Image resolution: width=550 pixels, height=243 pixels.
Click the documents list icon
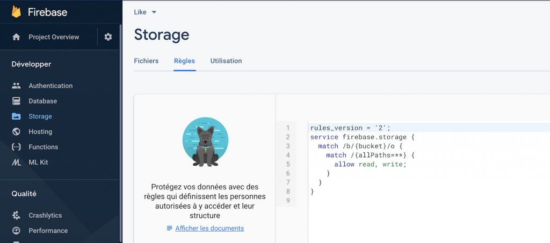point(169,229)
